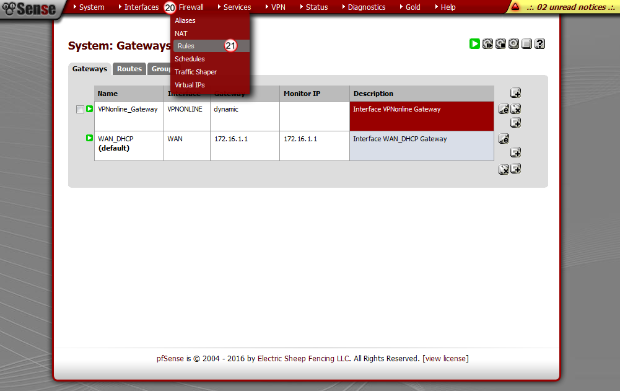
Task: Open related settings gear icon
Action: 513,44
